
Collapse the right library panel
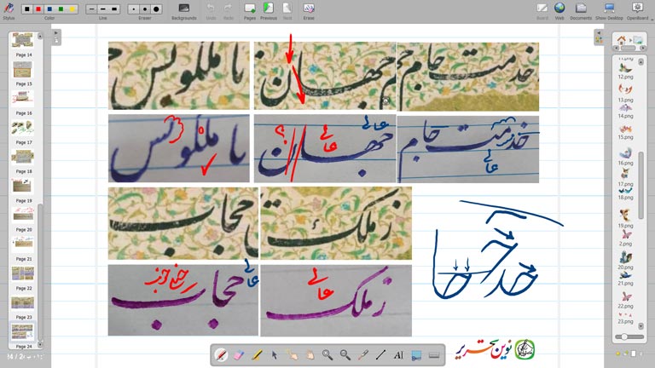tap(599, 33)
